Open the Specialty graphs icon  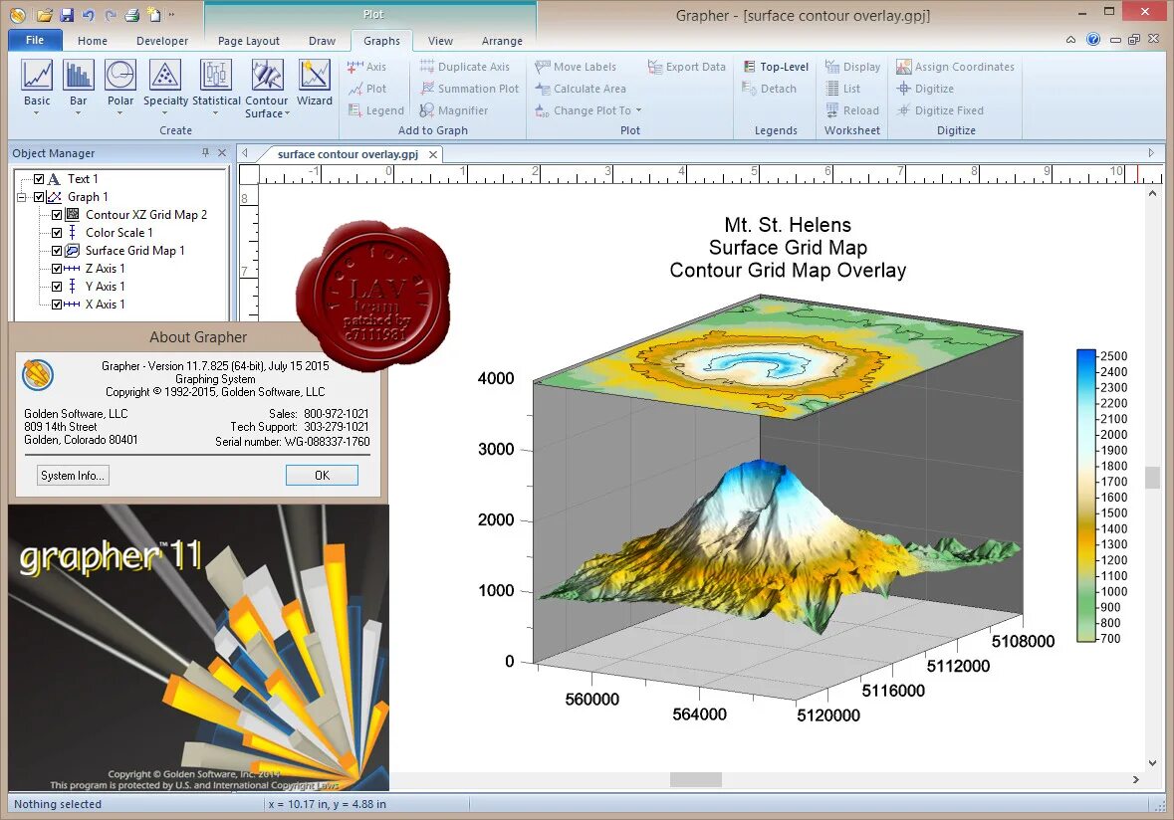coord(165,76)
